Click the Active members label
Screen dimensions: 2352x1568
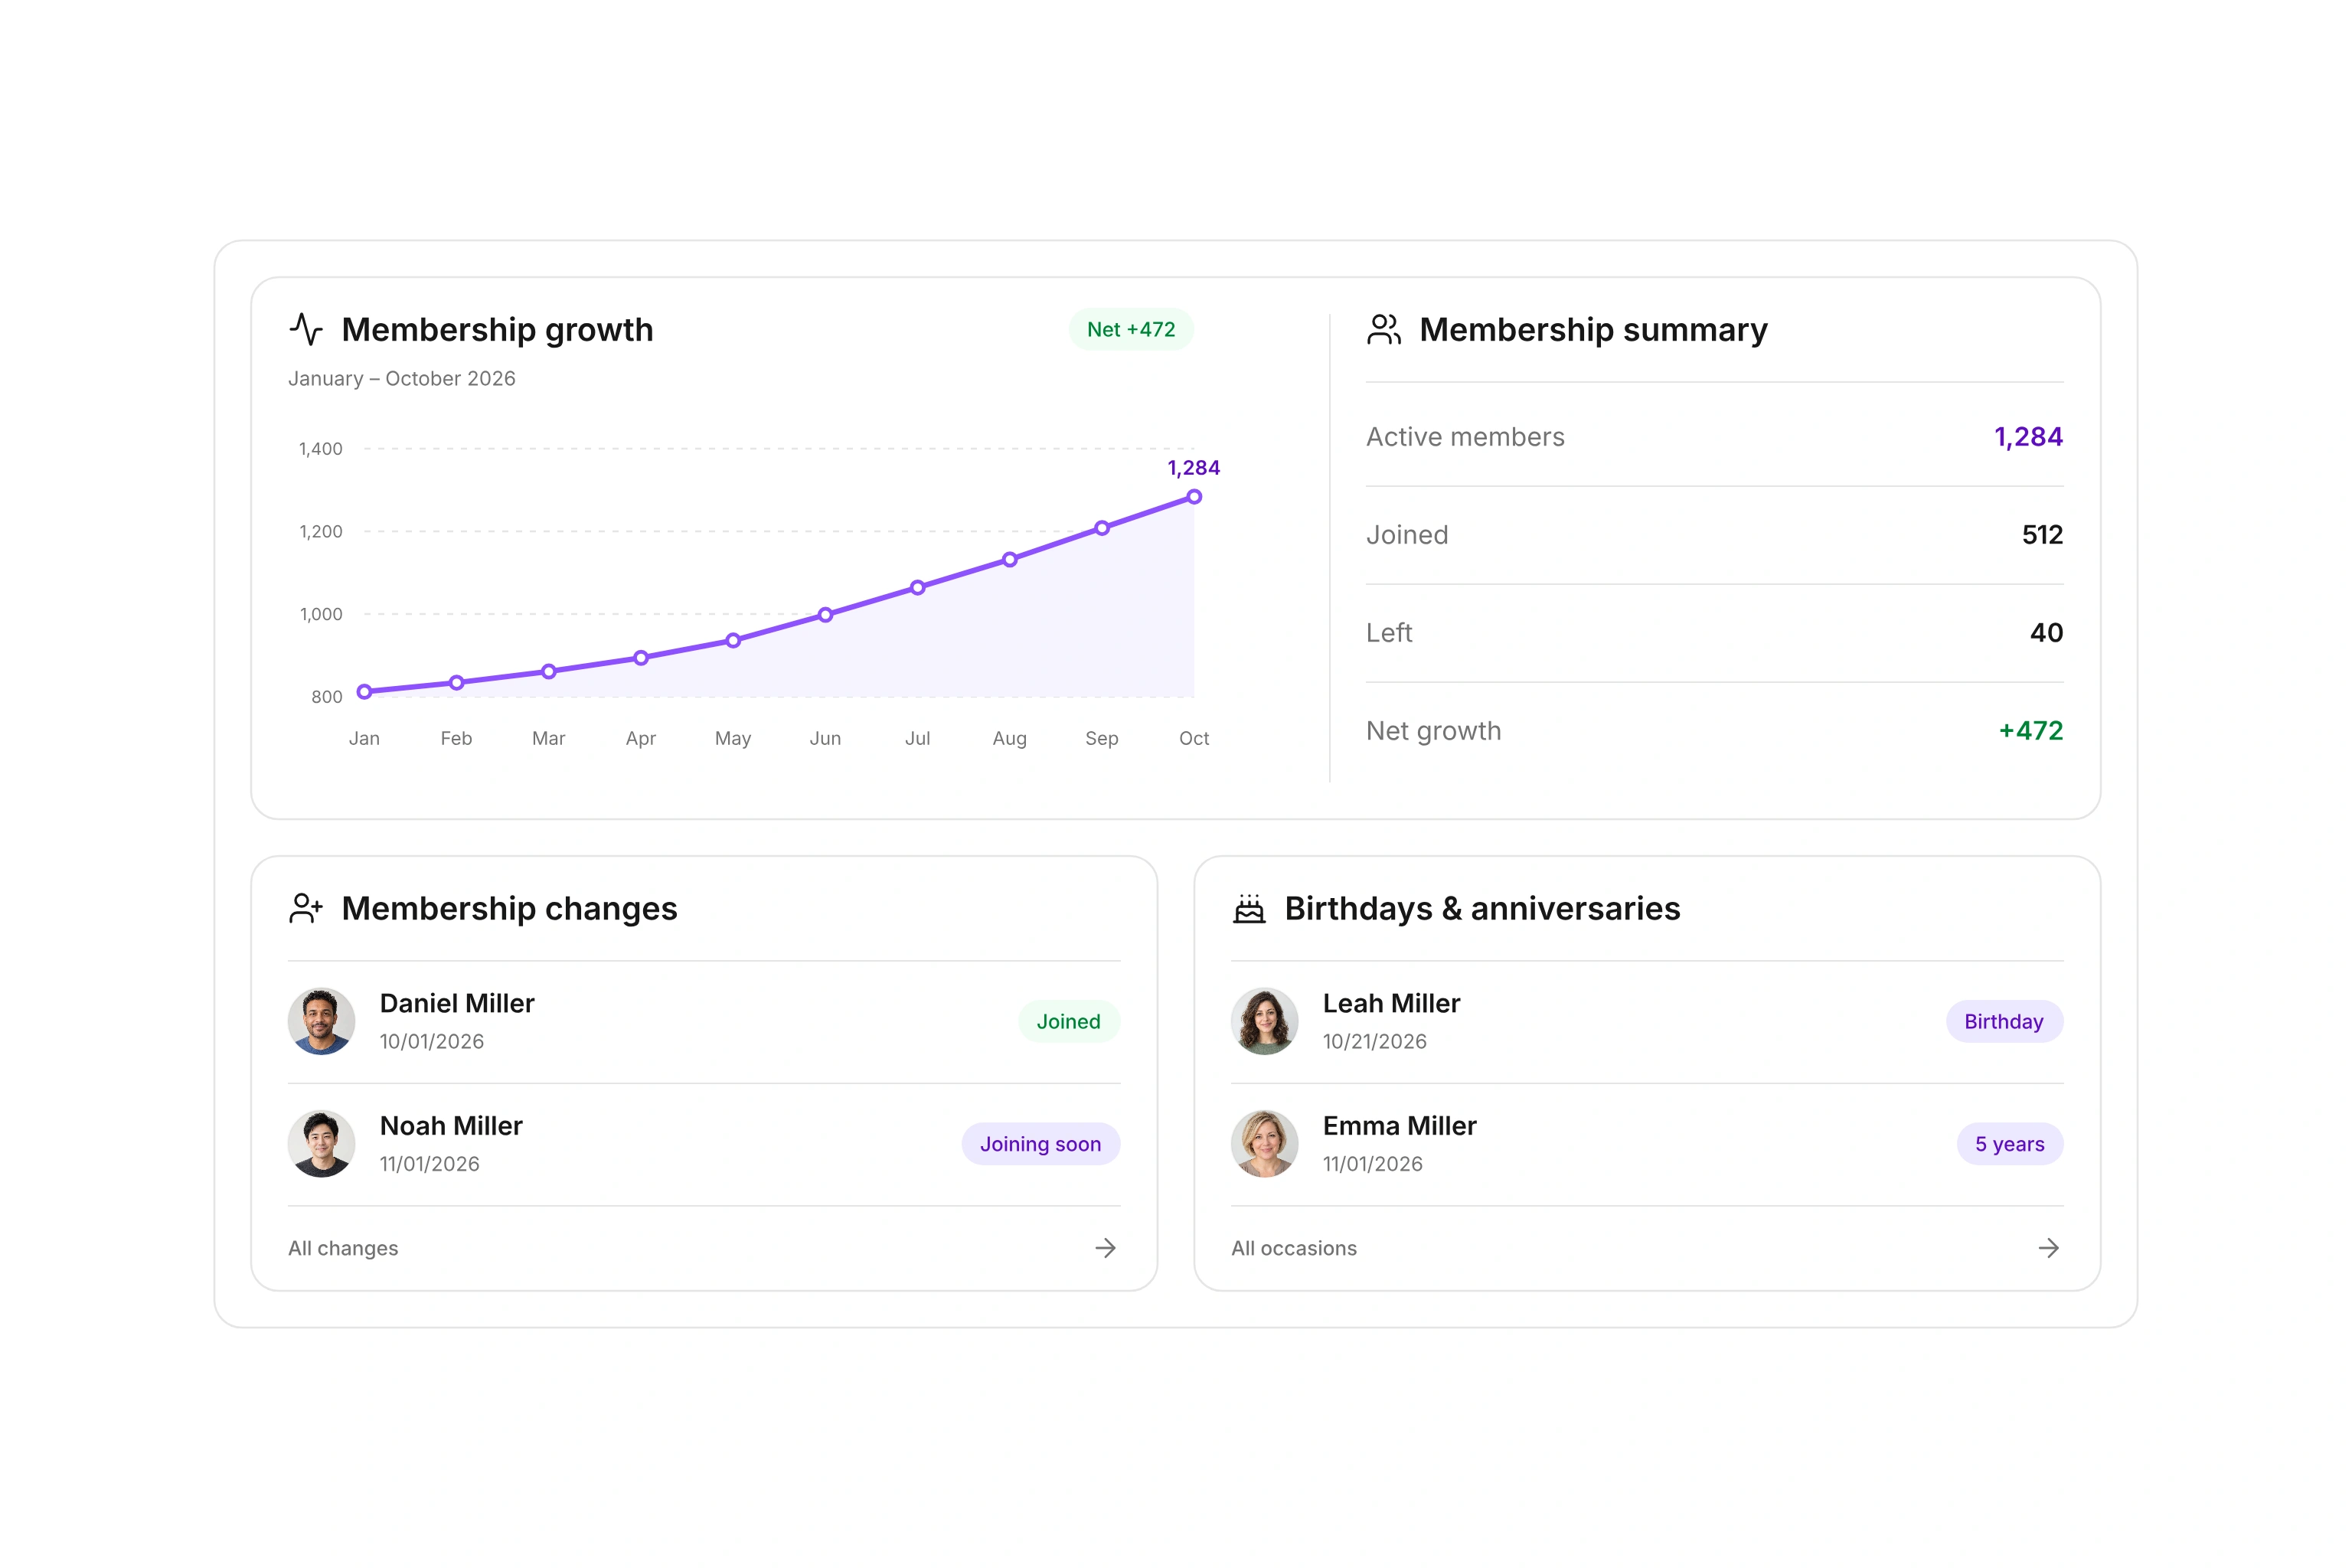coord(1465,437)
